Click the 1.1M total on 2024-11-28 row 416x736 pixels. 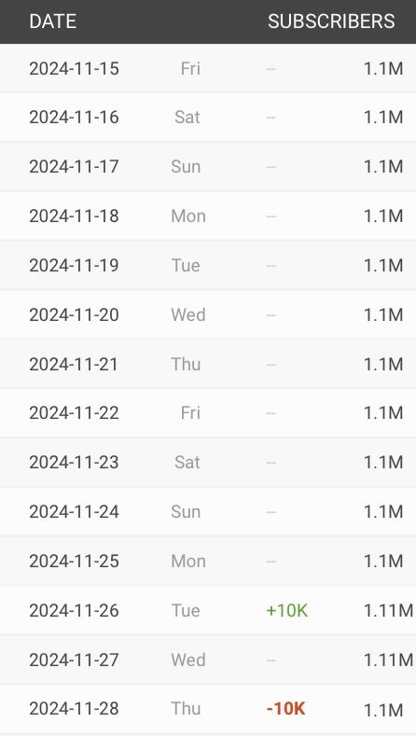click(x=383, y=710)
